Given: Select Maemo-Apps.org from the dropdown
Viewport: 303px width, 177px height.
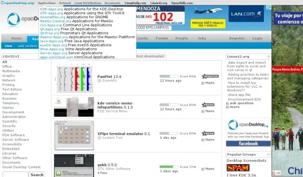Looking at the screenshot, I should (54, 37).
